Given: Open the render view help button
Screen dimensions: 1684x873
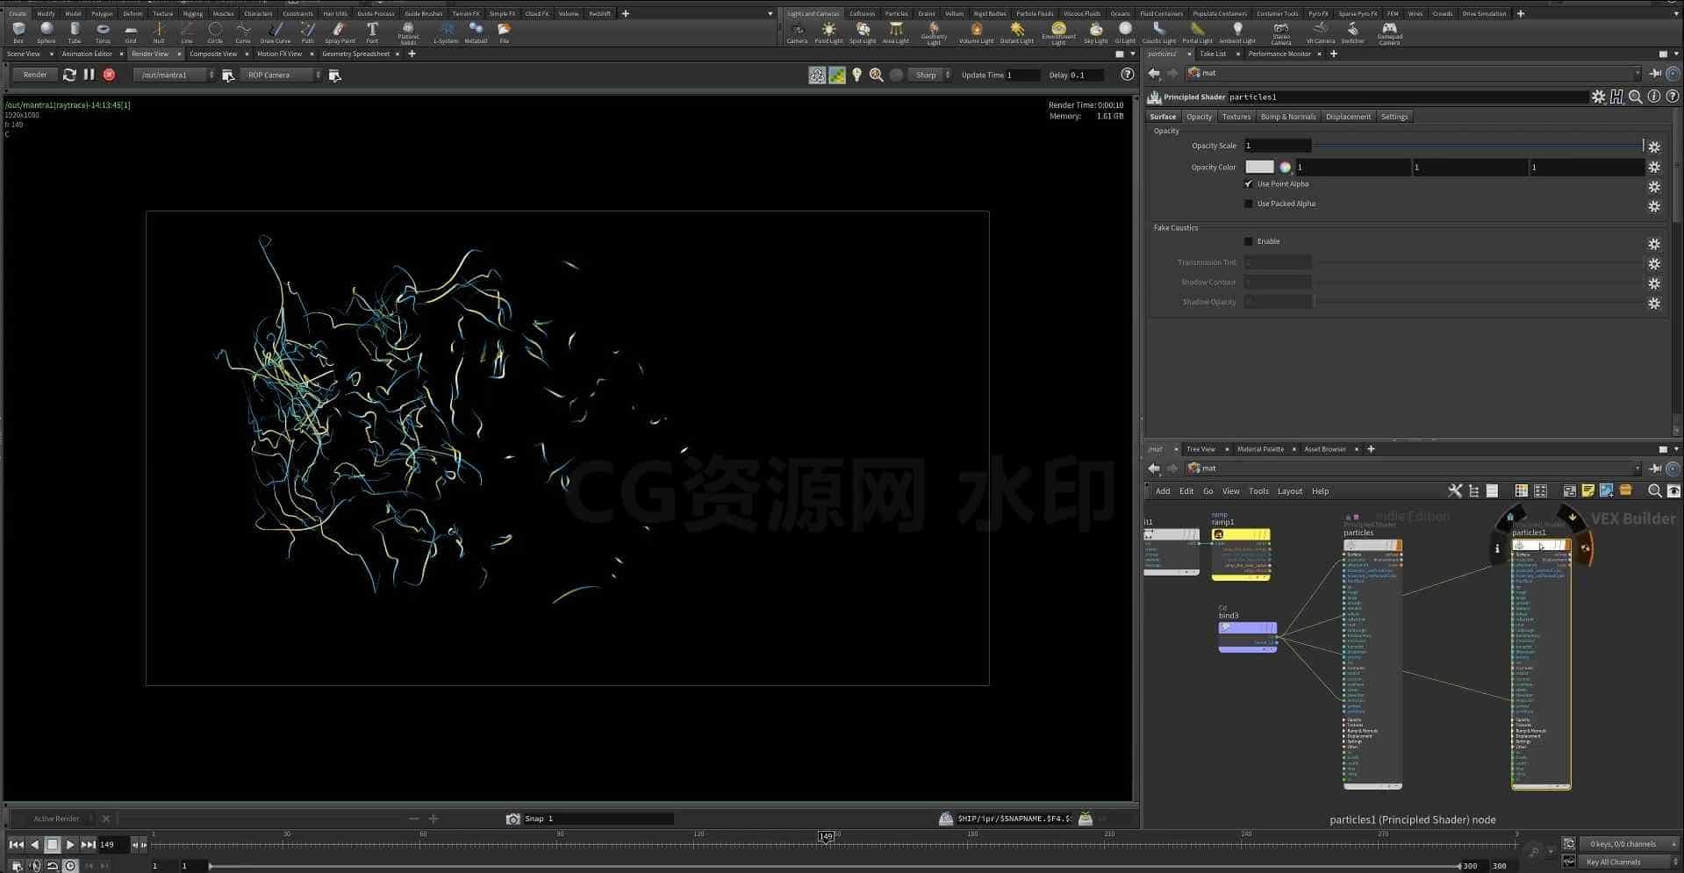Looking at the screenshot, I should pyautogui.click(x=1127, y=75).
